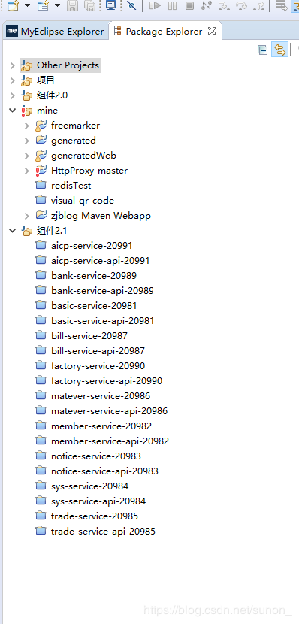Viewport: 299px width, 624px height.
Task: Click the Suspend debug icon
Action: coord(173,5)
